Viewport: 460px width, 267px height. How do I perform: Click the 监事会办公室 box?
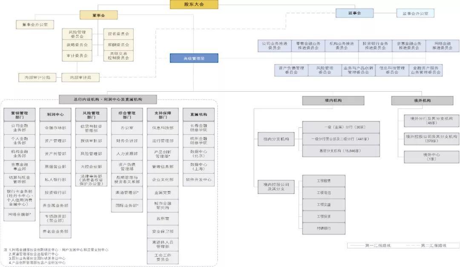415,13
